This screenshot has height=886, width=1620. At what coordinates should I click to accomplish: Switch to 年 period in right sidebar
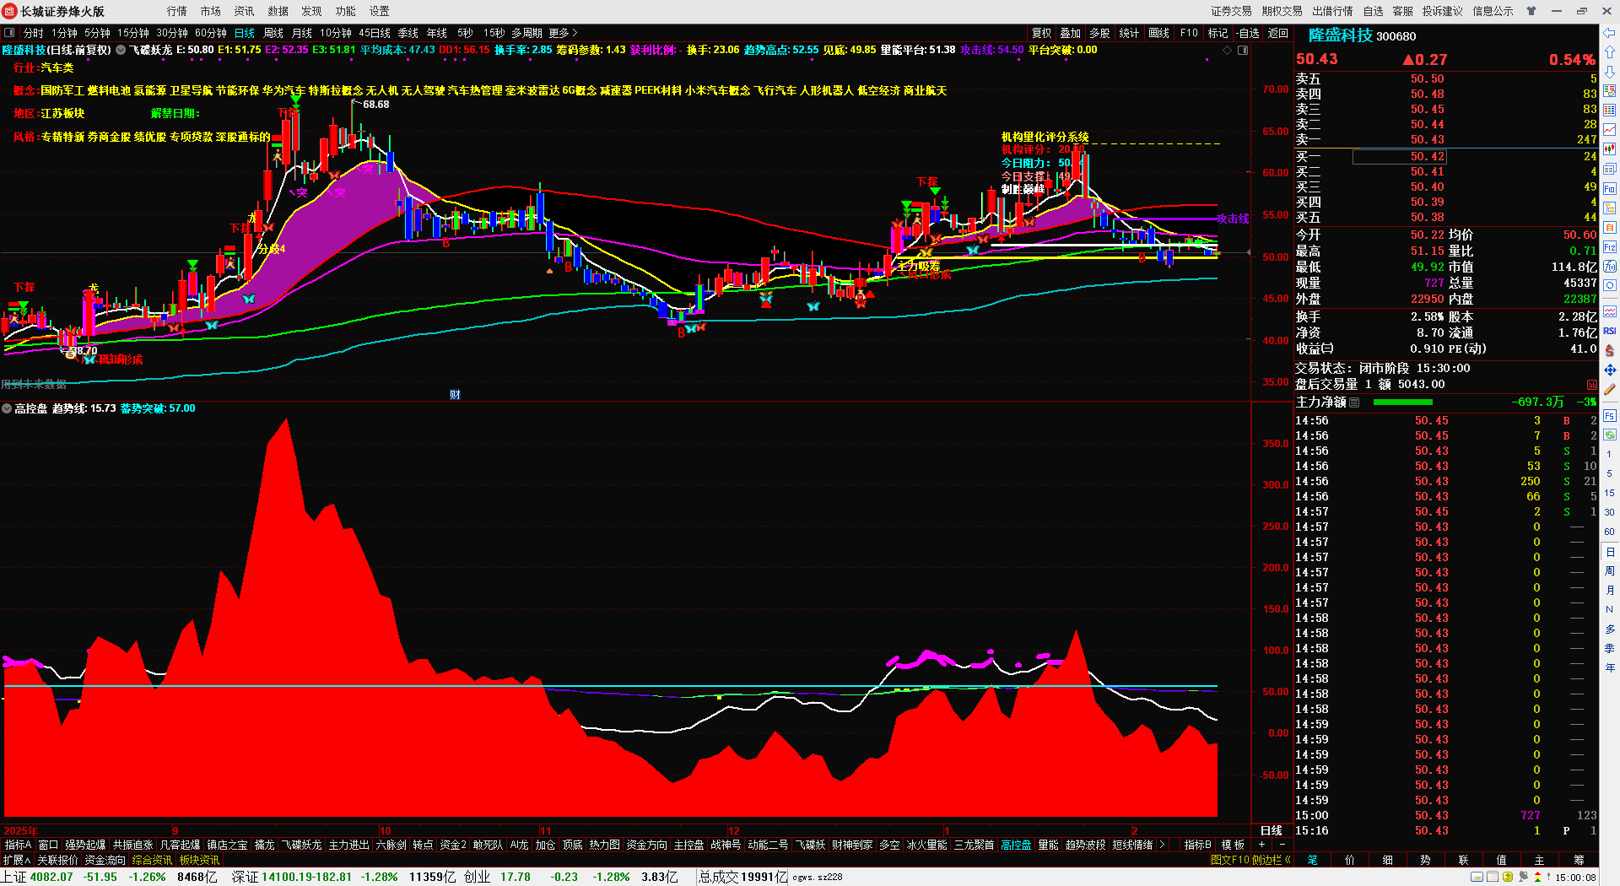[x=1610, y=667]
